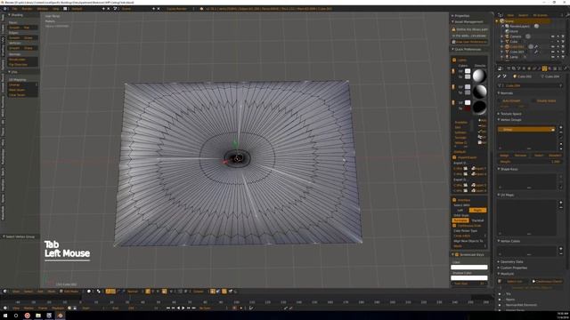Collapse the Vertex Groups panel
The width and height of the screenshot is (570, 320).
click(510, 119)
